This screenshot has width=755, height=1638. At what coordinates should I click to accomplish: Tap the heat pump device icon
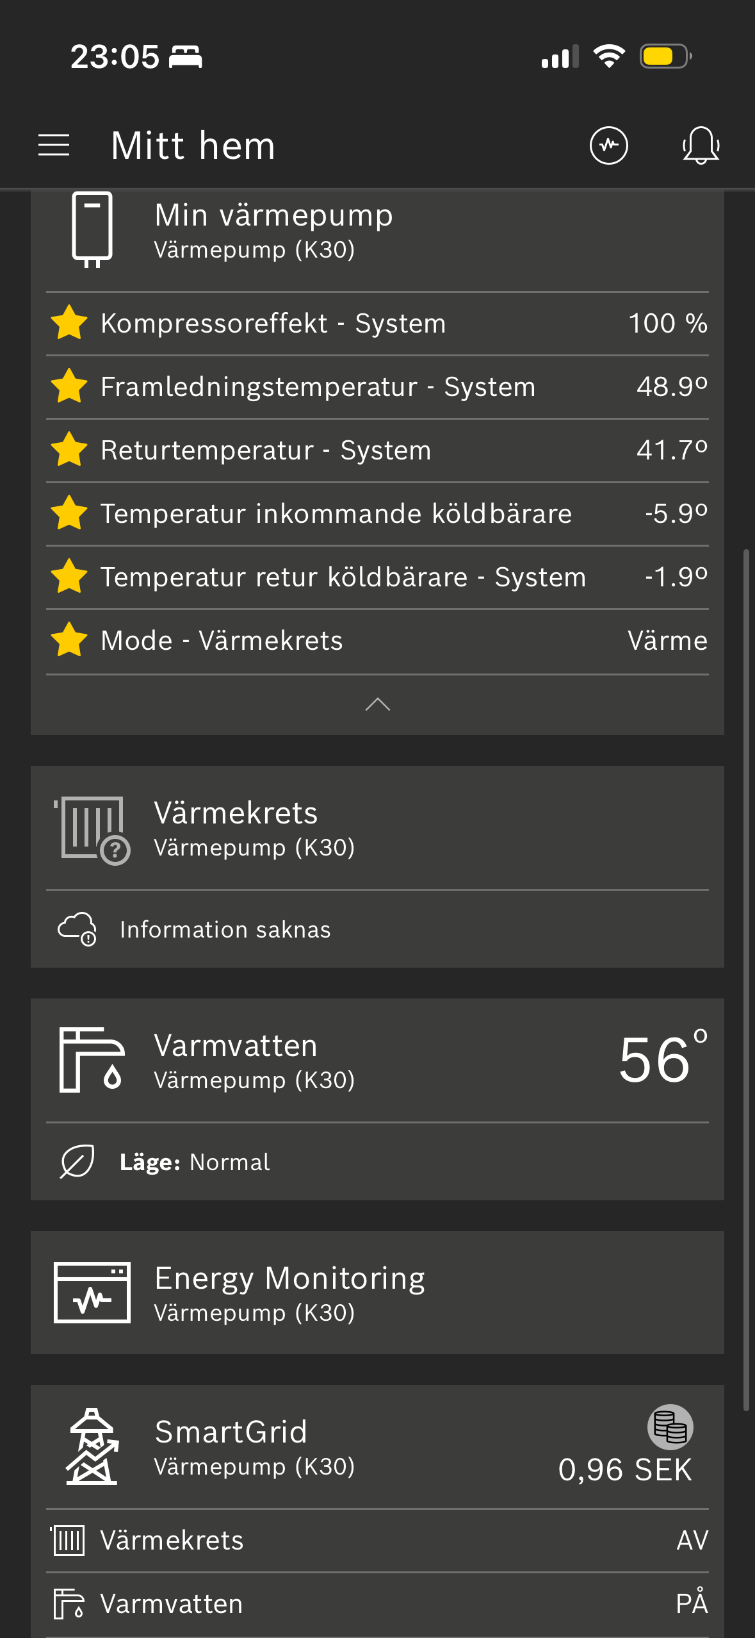(92, 229)
